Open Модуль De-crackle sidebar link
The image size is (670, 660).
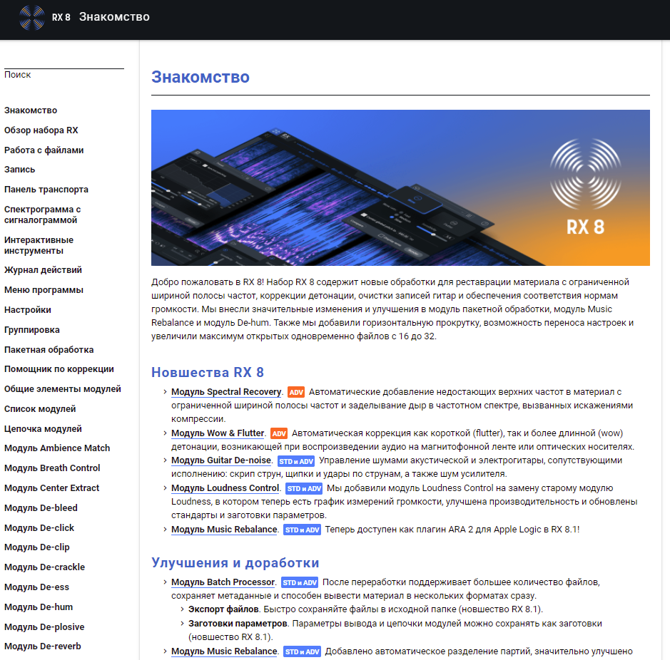(x=44, y=567)
